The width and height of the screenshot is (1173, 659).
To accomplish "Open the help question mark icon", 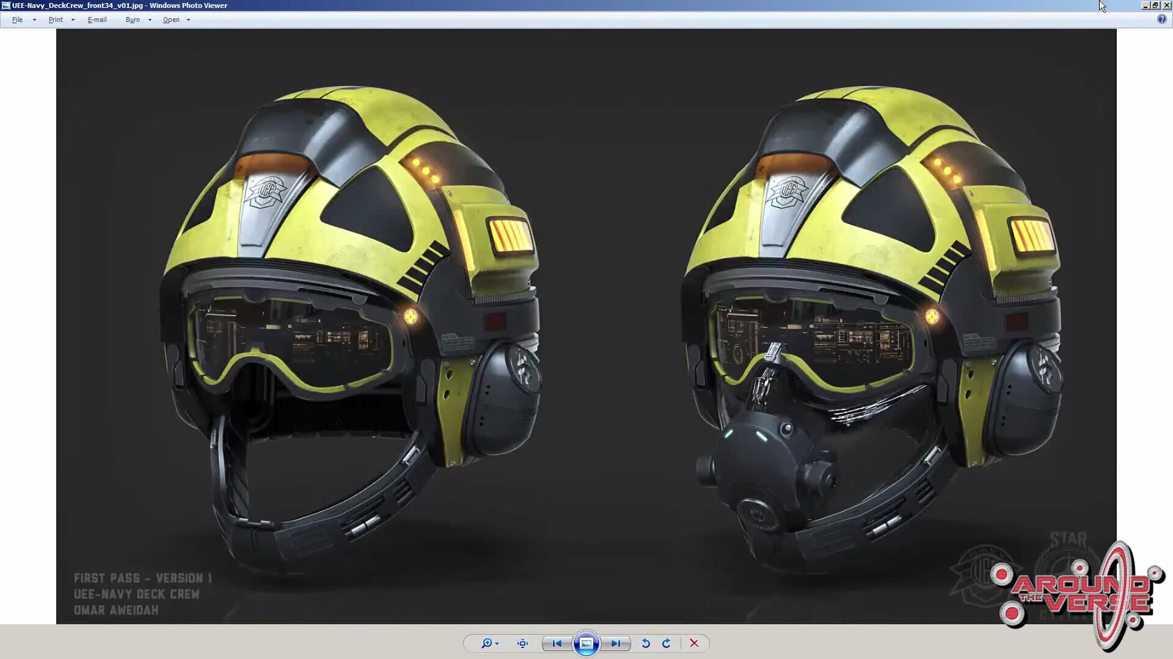I will 1161,19.
